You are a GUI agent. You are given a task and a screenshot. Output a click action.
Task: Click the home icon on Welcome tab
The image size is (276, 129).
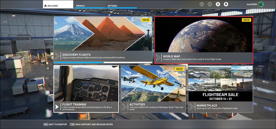click(45, 6)
